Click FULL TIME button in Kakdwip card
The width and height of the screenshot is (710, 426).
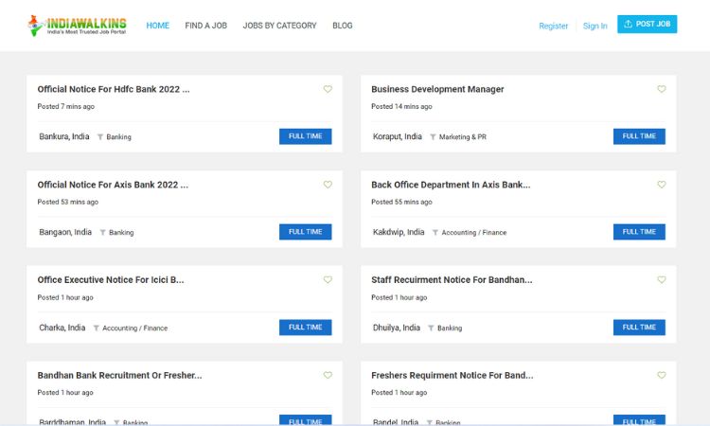[x=639, y=232]
